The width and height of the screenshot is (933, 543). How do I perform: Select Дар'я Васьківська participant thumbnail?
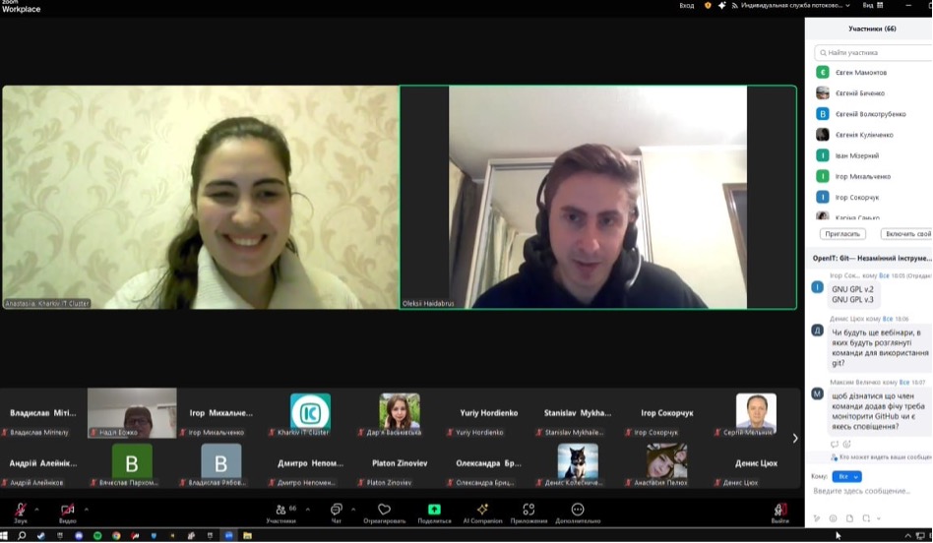point(400,413)
